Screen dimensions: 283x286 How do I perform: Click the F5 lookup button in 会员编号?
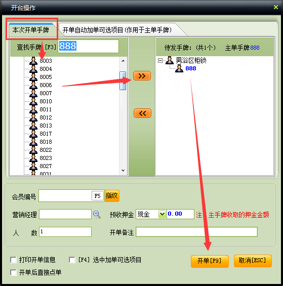click(x=97, y=196)
